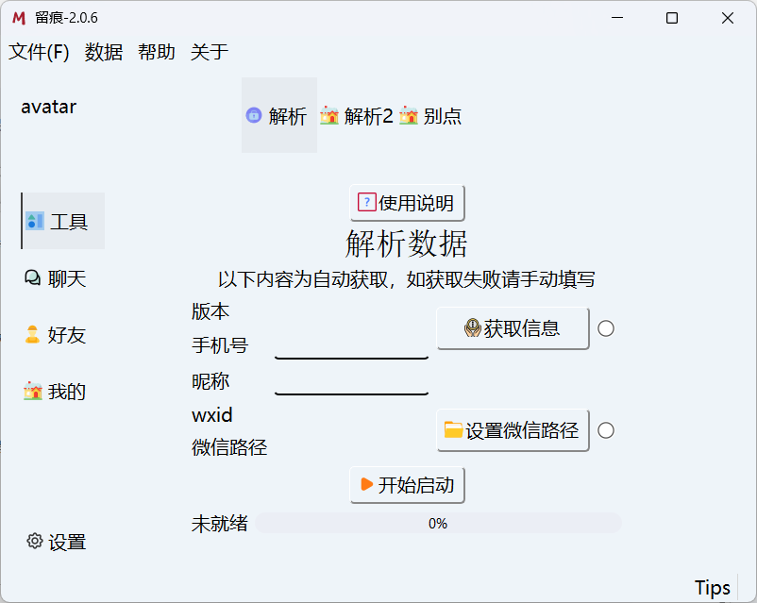Click the 好友 friends icon in sidebar
Viewport: 757px width, 603px height.
click(32, 334)
